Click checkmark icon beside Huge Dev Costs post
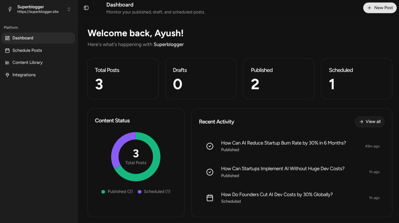Viewport: 399px width, 223px height. (x=210, y=172)
